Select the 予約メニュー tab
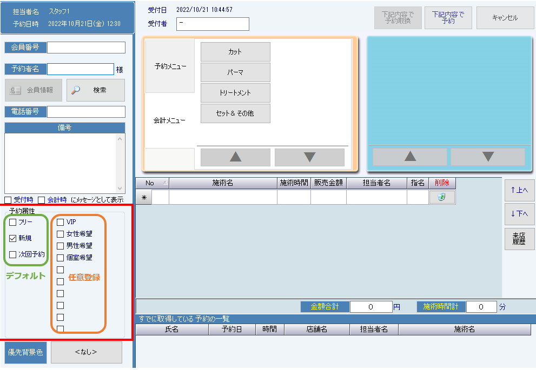Viewport: 536px width, 370px height. tap(170, 66)
